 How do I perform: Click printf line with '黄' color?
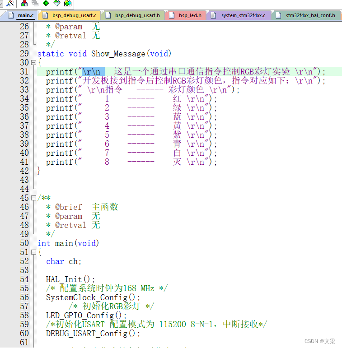(x=131, y=126)
